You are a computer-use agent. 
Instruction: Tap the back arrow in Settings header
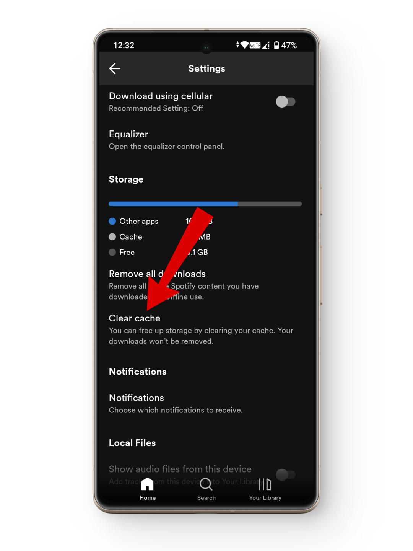(115, 68)
